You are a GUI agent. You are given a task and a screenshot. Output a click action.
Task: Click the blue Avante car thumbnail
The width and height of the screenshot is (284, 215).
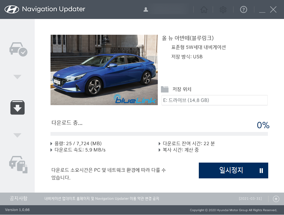pos(104,70)
